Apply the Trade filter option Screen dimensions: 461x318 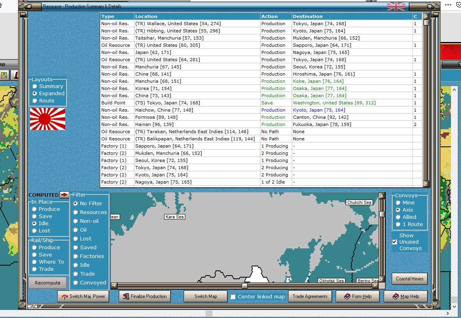point(76,274)
